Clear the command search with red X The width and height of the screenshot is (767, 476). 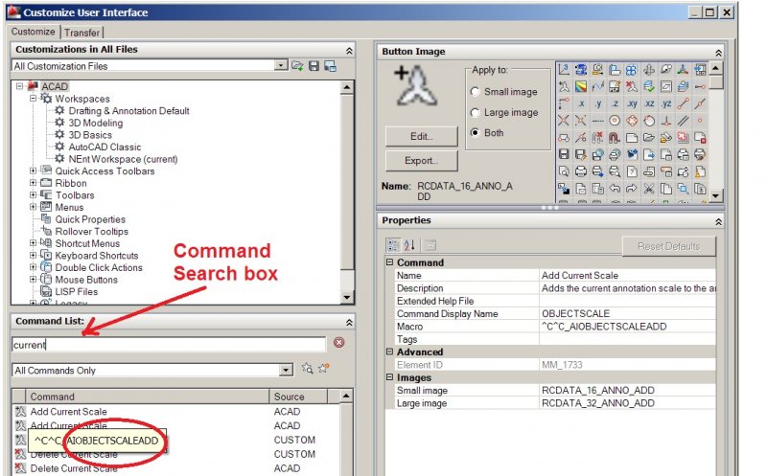tap(339, 343)
